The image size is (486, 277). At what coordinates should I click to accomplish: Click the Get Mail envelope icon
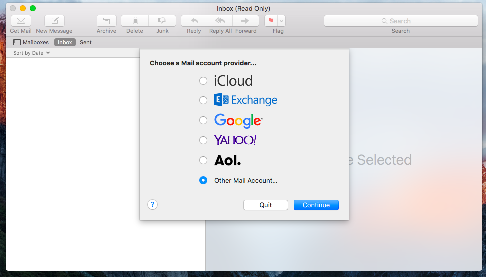pos(21,21)
